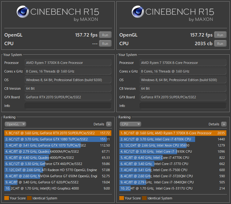This screenshot has width=231, height=204.
Task: Select the GeForce GT 620 ranking row
Action: (58, 182)
